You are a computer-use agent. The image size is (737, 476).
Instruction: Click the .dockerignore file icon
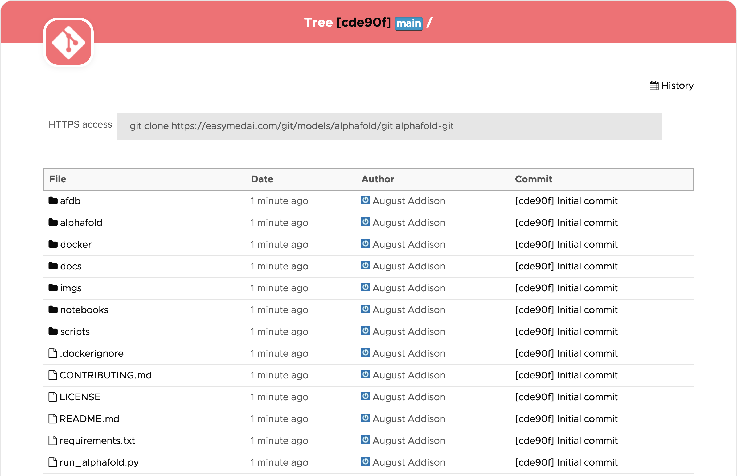pos(53,353)
